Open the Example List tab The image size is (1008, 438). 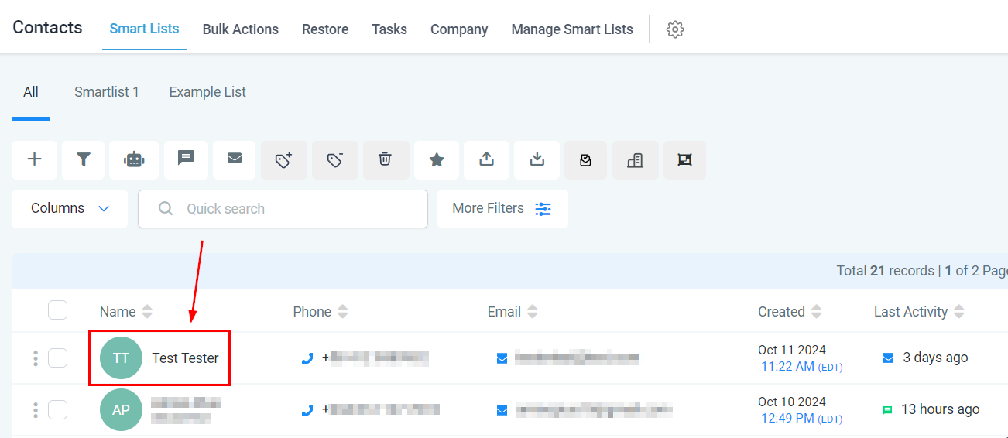click(x=207, y=92)
